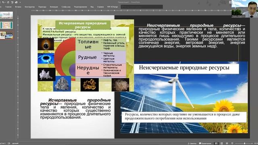Click the 'Рудные' diagram block
This screenshot has height=145, width=258.
click(87, 57)
